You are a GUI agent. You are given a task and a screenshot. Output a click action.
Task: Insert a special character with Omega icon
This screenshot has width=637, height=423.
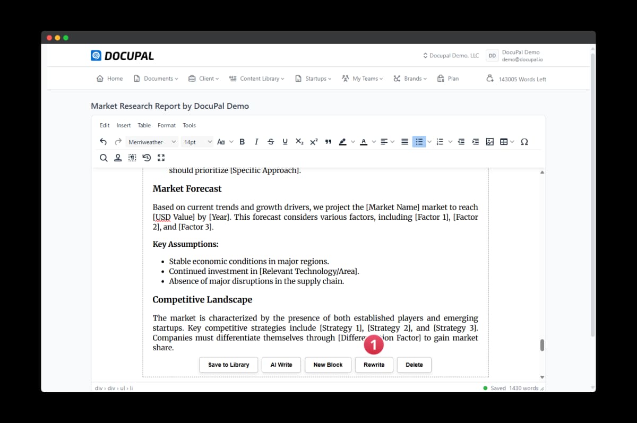click(524, 142)
